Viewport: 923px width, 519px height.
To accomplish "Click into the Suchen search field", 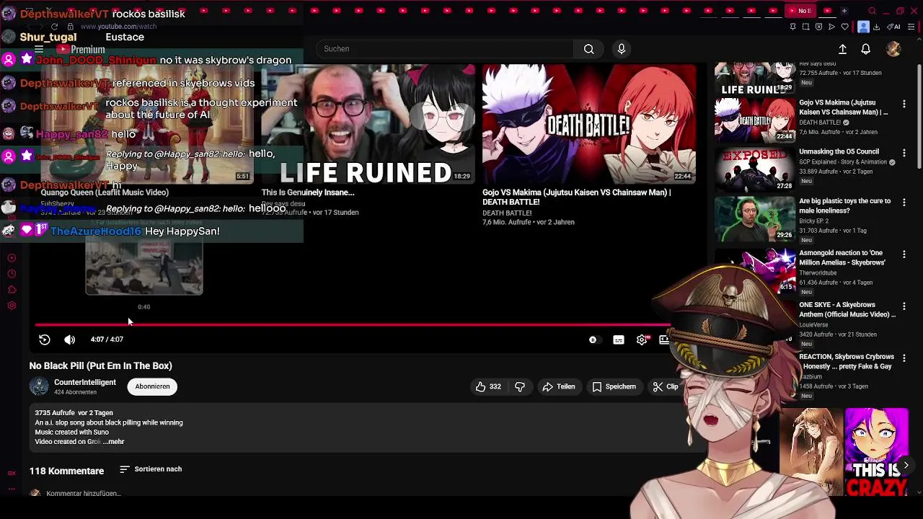I will pyautogui.click(x=445, y=49).
